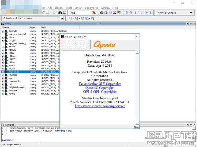Zoom the Library pane with its plus icon
This screenshot has width=197, height=147.
188,23
